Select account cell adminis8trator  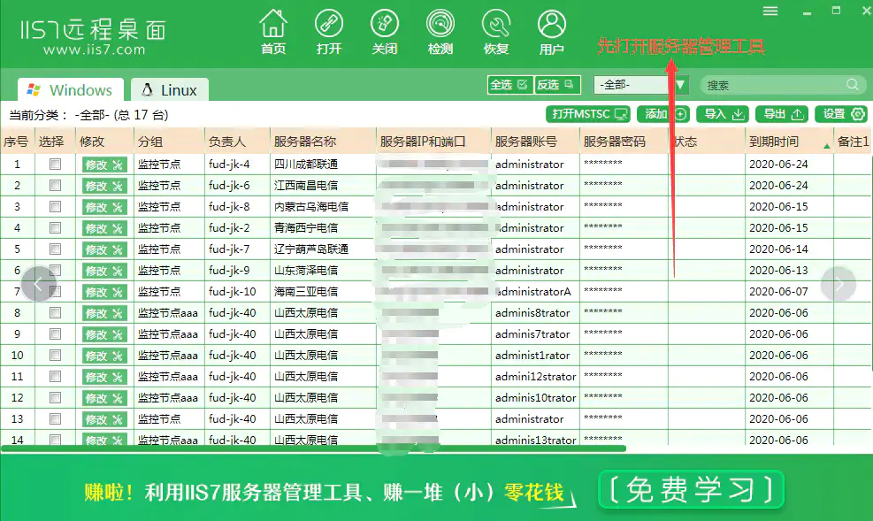click(x=532, y=313)
